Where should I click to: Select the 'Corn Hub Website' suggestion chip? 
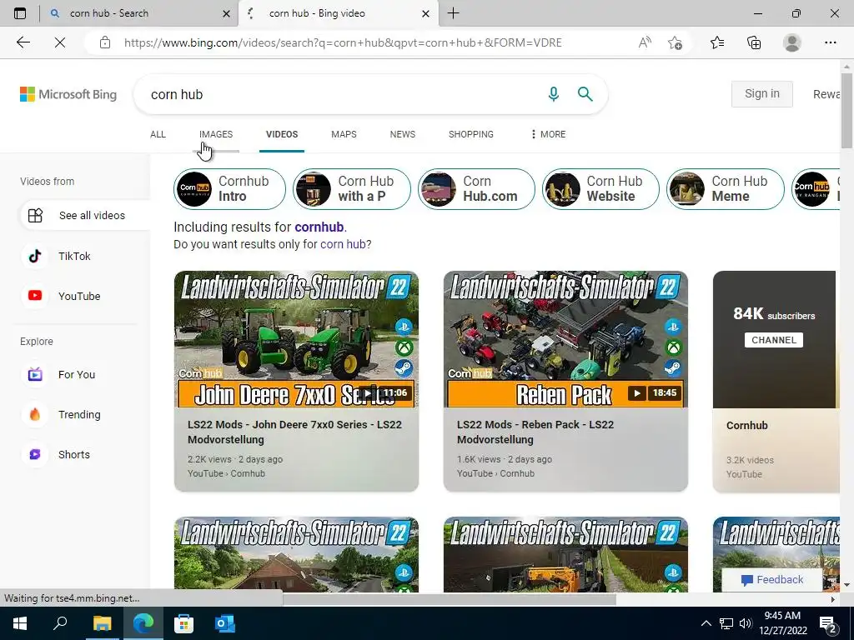coord(600,189)
